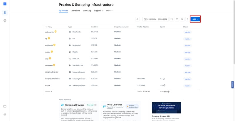
Task: Click the Inactive status of the residential proxy
Action: tap(187, 45)
